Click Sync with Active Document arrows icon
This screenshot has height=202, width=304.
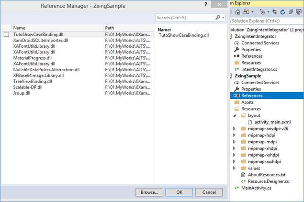pyautogui.click(x=274, y=12)
